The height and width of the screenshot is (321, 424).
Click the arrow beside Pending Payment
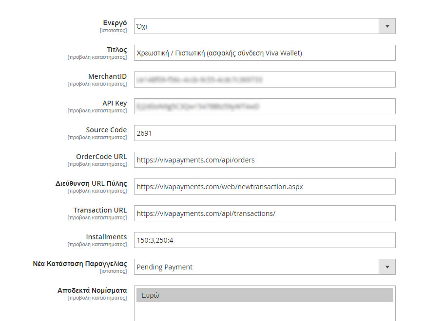tap(387, 267)
